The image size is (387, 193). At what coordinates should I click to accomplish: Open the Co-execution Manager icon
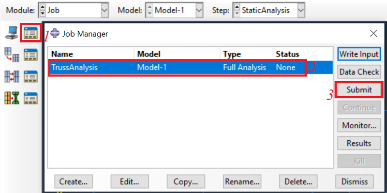coord(30,76)
